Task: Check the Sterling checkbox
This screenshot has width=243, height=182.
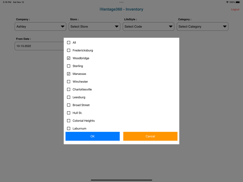Action: (x=69, y=66)
